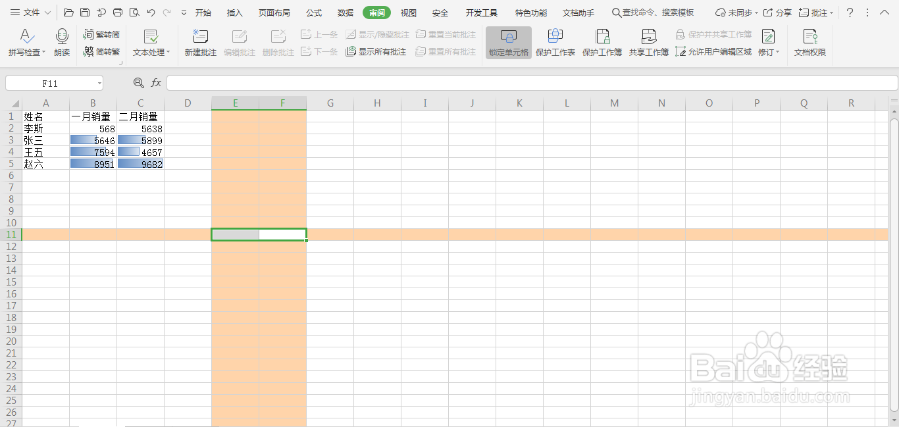Expand the 未同步 sync status dropdown
Viewport: 899px width, 427px height.
pyautogui.click(x=756, y=13)
